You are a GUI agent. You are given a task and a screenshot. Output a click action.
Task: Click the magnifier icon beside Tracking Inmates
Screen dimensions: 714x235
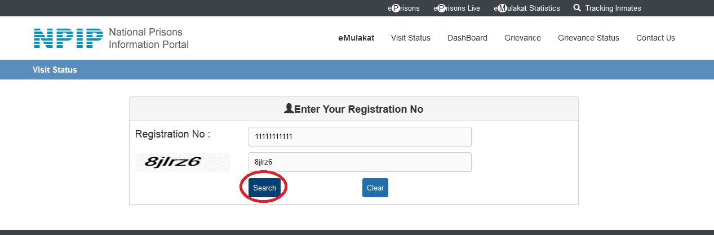point(576,8)
